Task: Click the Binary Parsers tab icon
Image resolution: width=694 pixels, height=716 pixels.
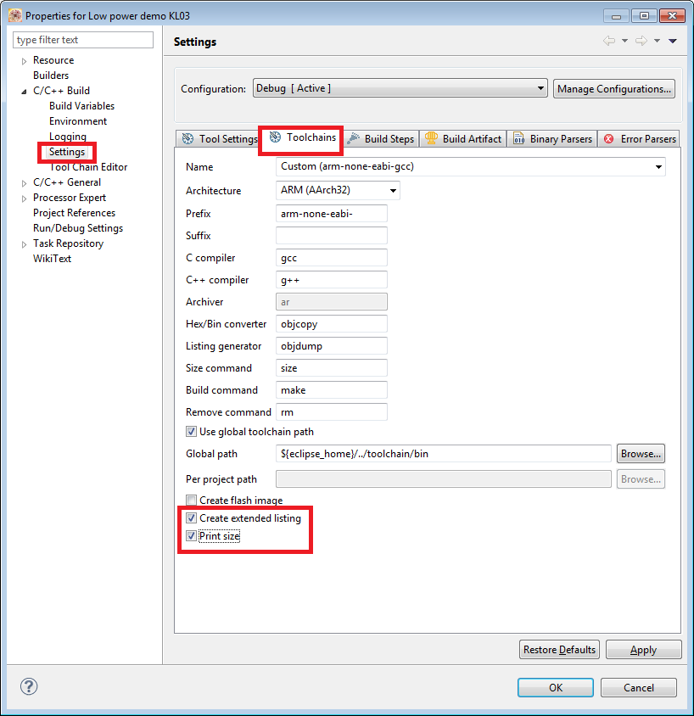Action: point(518,138)
